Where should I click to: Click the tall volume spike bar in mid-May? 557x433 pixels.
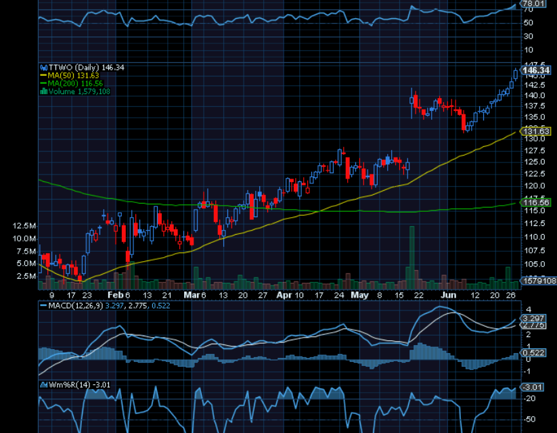411,257
